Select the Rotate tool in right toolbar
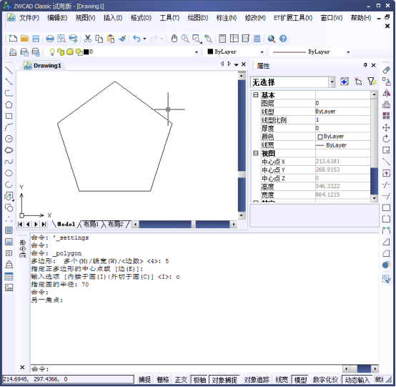The height and width of the screenshot is (387, 396). 386,139
